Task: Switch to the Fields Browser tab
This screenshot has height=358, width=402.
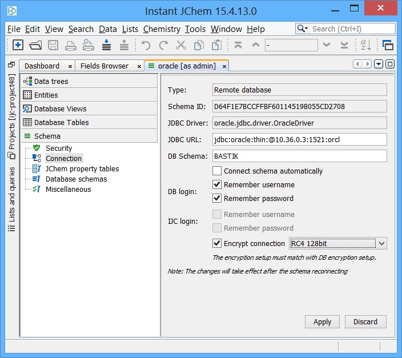Action: (x=104, y=66)
